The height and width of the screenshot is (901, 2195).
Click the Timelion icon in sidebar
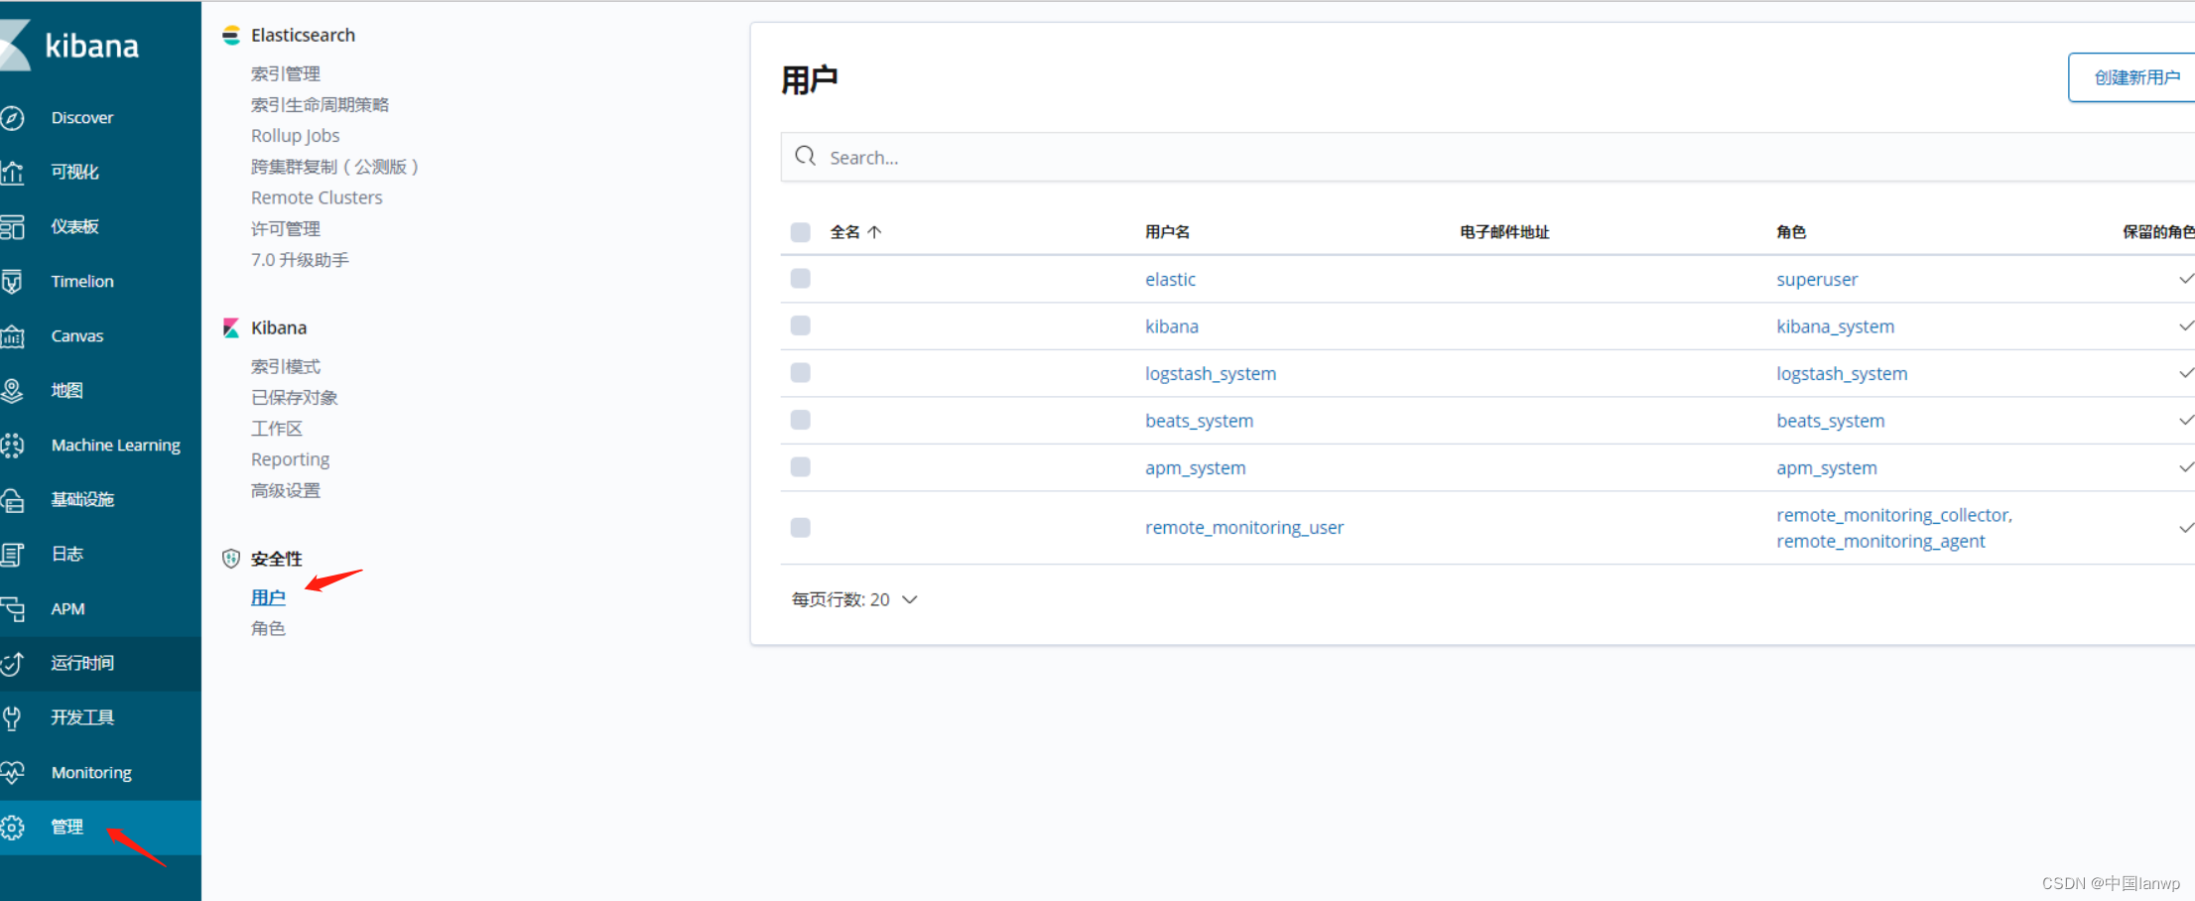pyautogui.click(x=12, y=282)
